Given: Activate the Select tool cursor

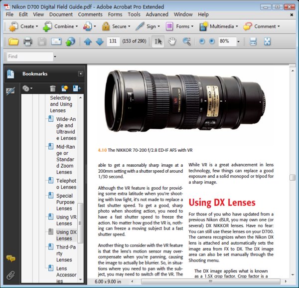Looking at the screenshot, I should point(157,41).
